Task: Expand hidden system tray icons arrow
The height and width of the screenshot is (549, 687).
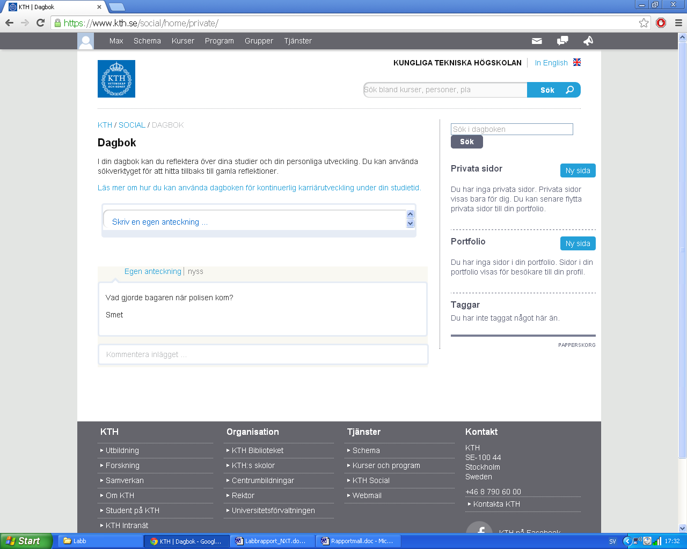Action: tap(626, 541)
